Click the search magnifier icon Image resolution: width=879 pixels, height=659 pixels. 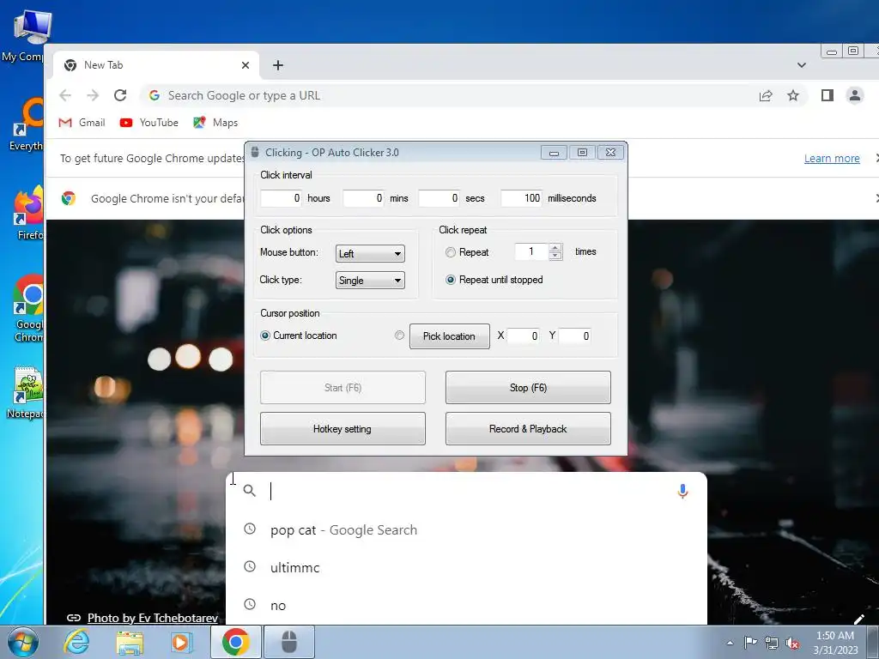250,491
